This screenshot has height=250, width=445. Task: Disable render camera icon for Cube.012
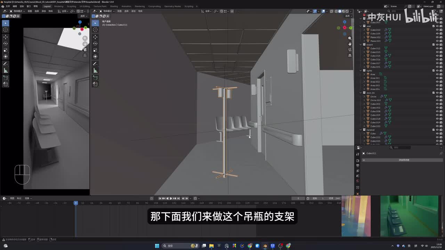click(441, 48)
